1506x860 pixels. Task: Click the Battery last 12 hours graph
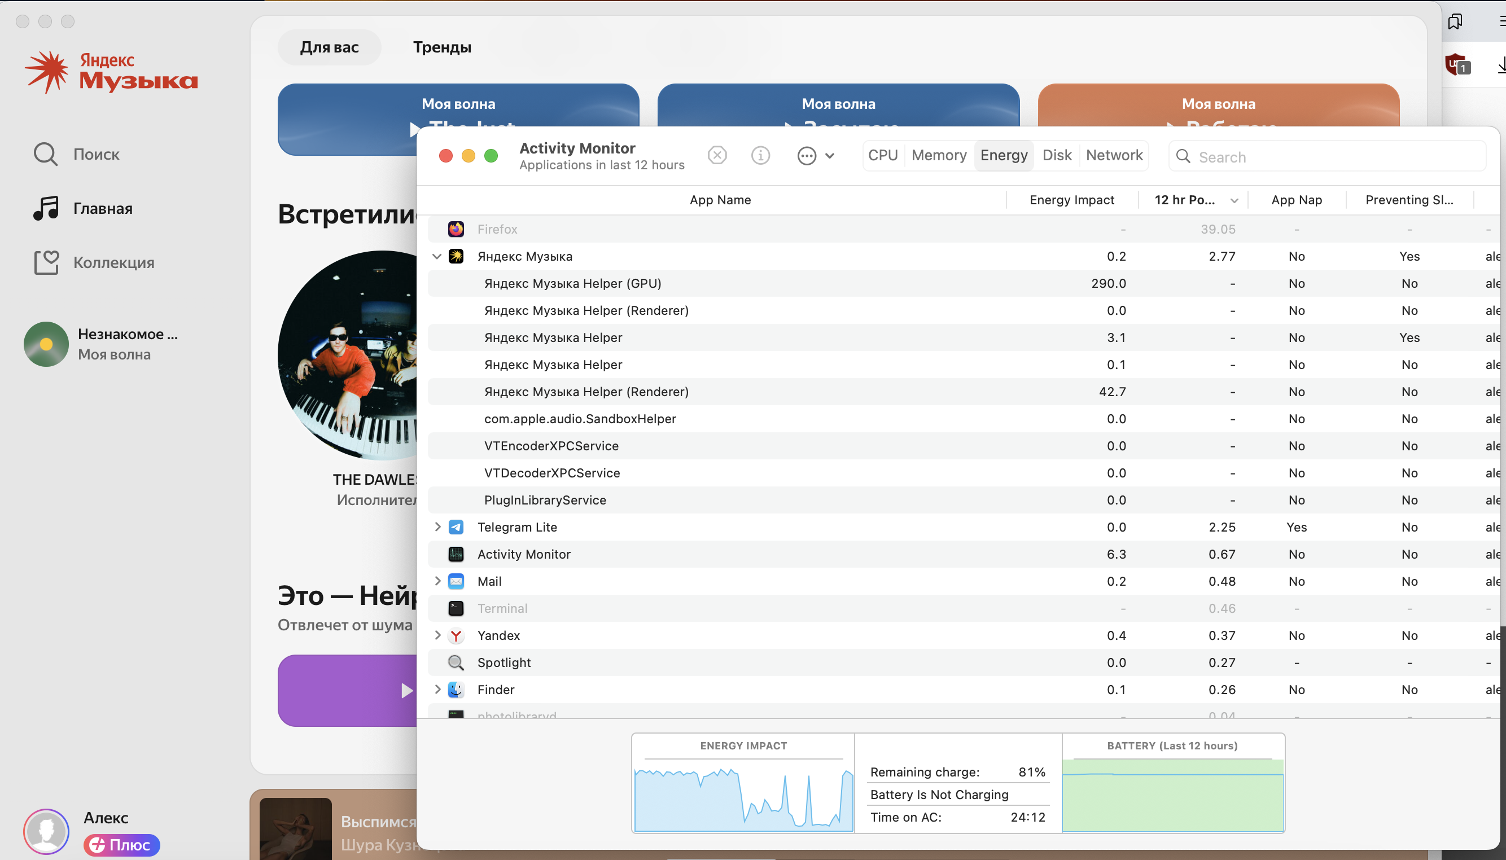coord(1172,795)
